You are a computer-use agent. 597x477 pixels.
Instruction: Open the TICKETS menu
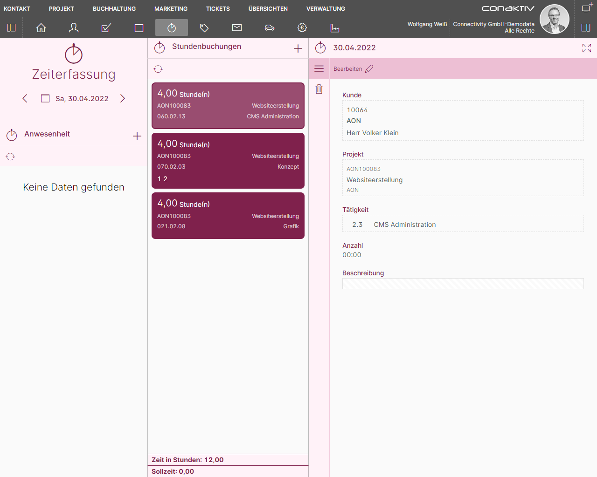tap(218, 9)
